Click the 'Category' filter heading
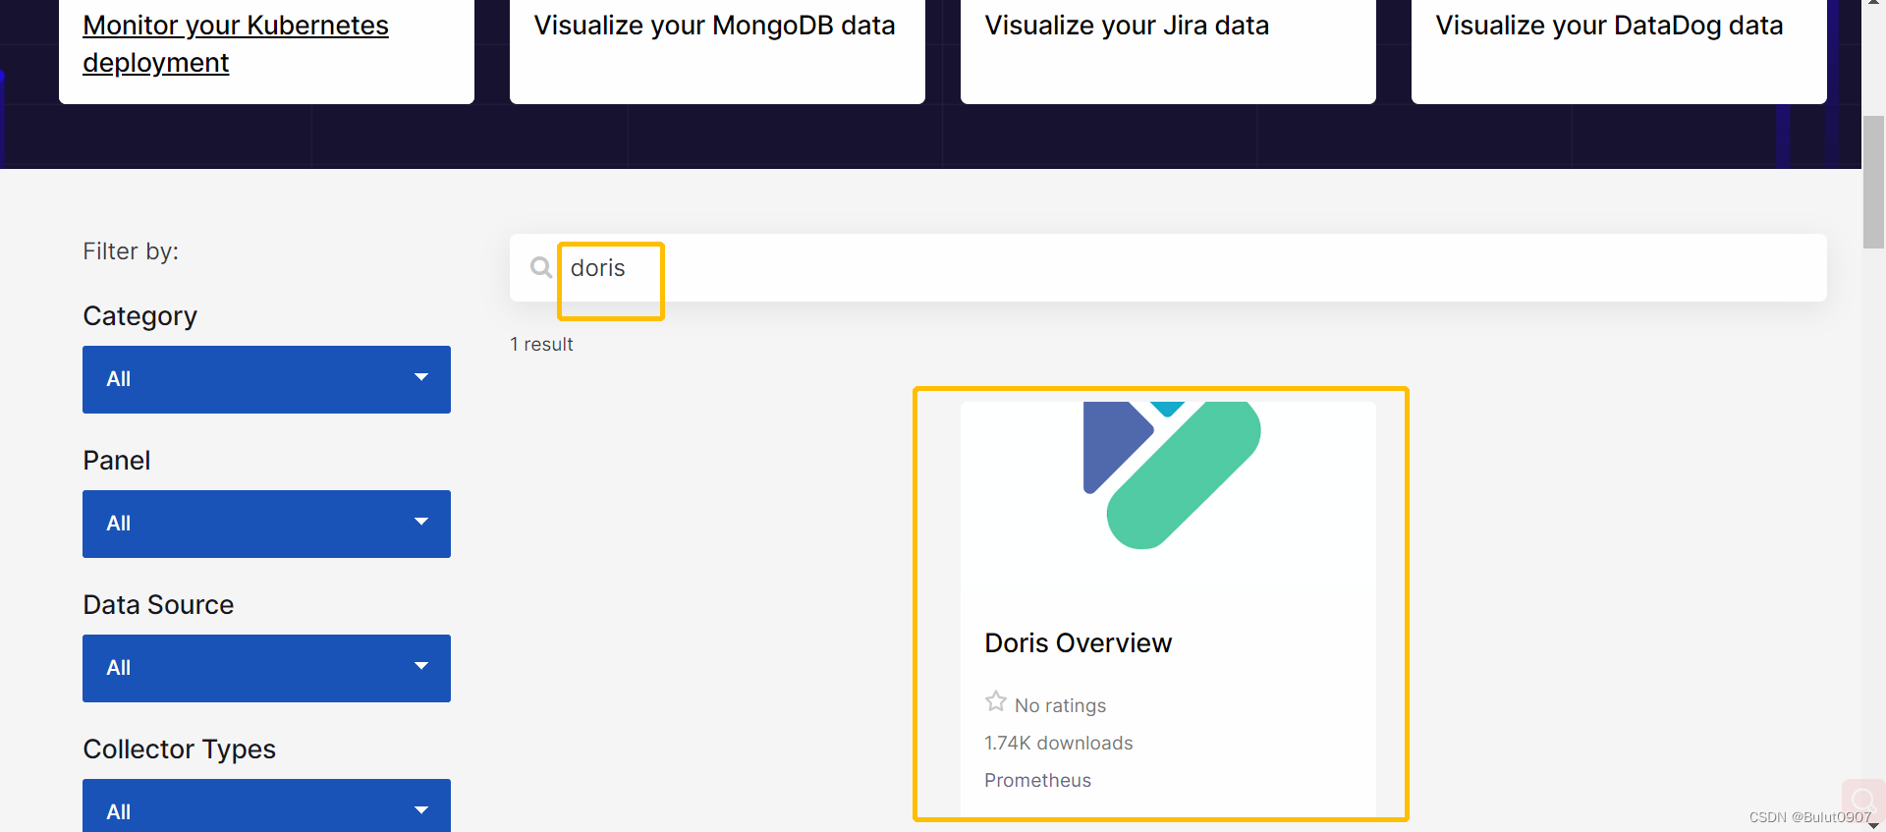The width and height of the screenshot is (1886, 832). pyautogui.click(x=140, y=316)
